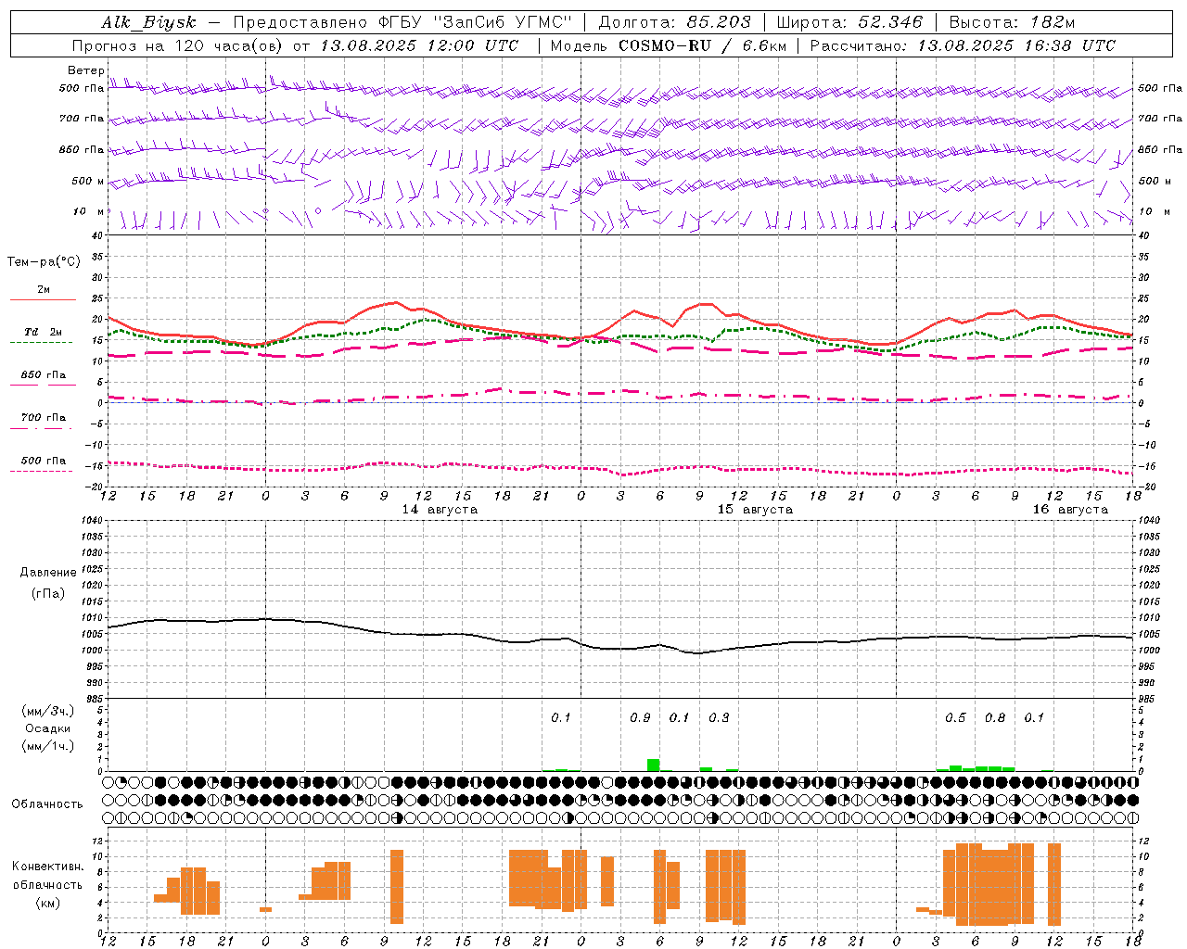The image size is (1187, 949).
Task: Click the Облачность cloud cover label
Action: 47,804
